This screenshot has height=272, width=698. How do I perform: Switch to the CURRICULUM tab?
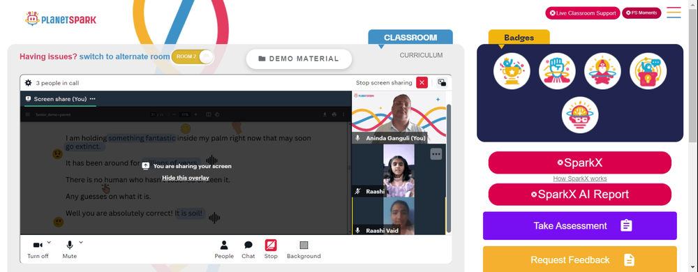pos(421,56)
